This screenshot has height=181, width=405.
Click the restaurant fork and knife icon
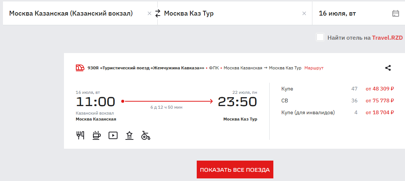80,135
